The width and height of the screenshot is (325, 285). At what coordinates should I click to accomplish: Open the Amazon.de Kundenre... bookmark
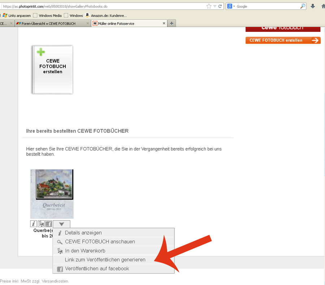pos(106,15)
